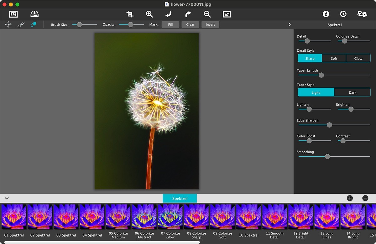Screen dimensions: 376x244
Task: Expand the mask toolbar right chevron
Action: (289, 24)
